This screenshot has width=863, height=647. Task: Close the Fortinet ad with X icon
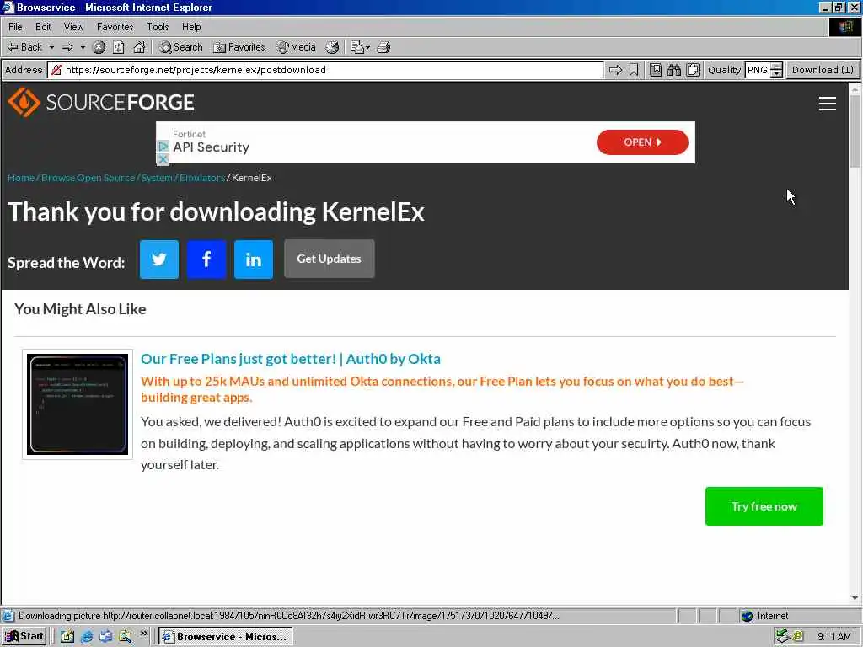click(163, 159)
